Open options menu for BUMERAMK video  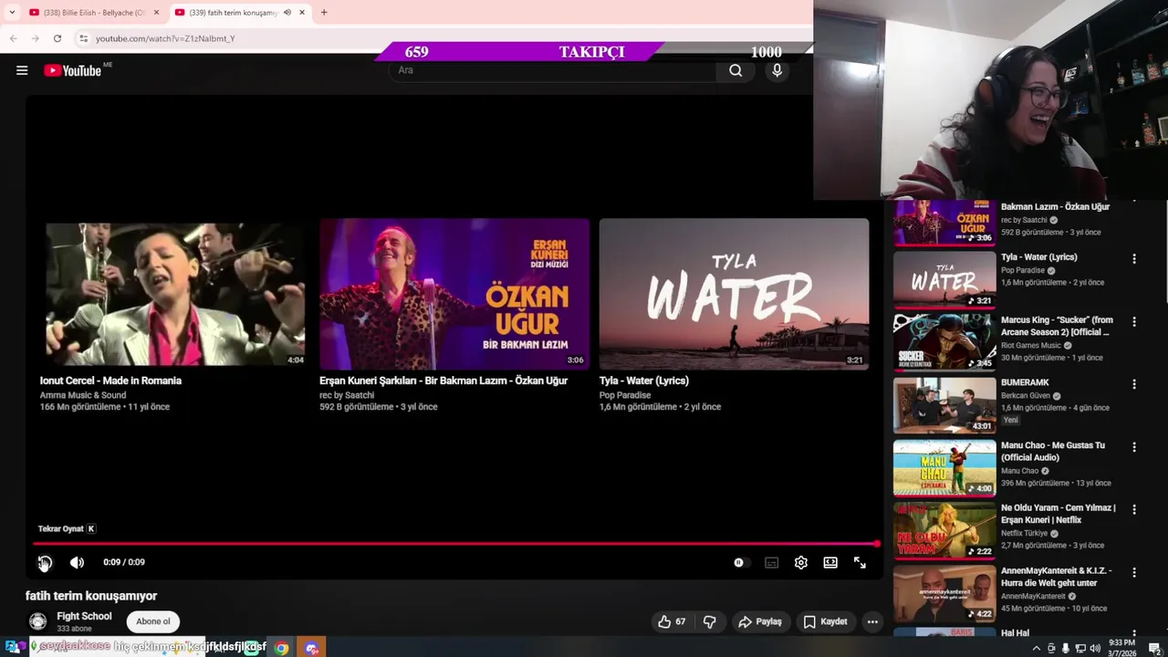1134,385
